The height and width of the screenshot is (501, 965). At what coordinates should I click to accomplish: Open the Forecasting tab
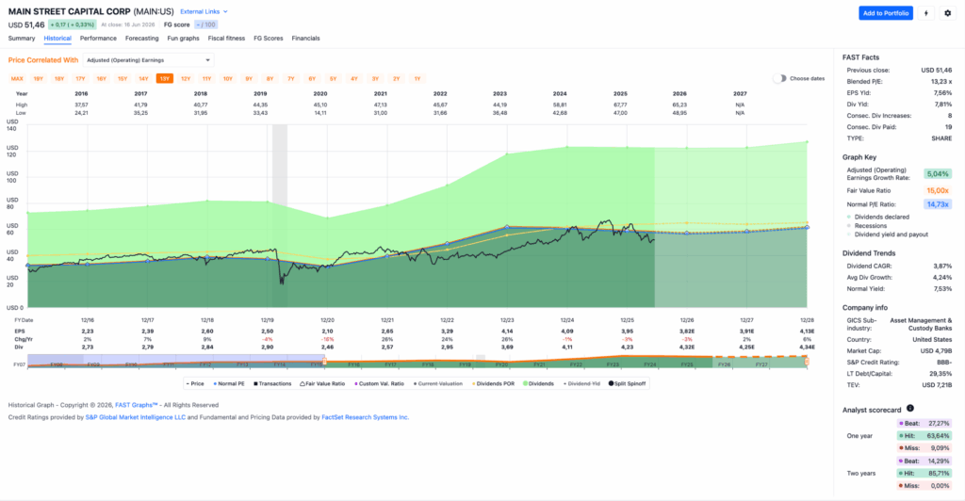coord(141,38)
